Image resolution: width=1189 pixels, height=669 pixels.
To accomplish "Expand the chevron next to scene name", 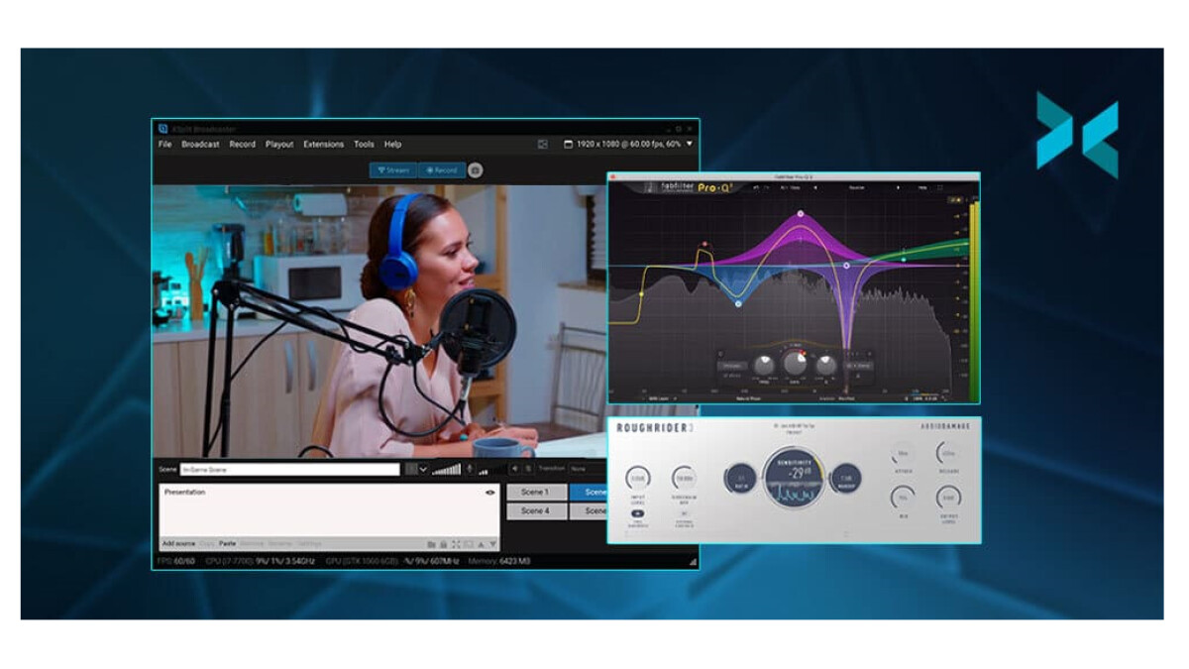I will coord(424,469).
